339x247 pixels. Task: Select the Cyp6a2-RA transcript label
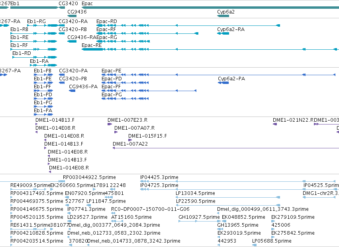[x=231, y=29]
